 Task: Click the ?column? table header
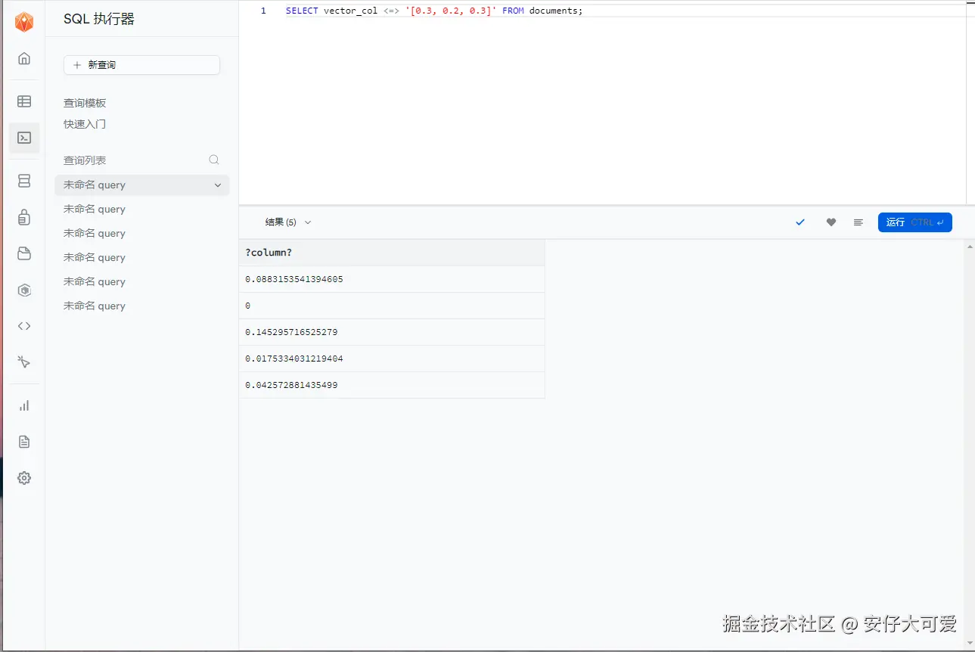[x=392, y=253]
